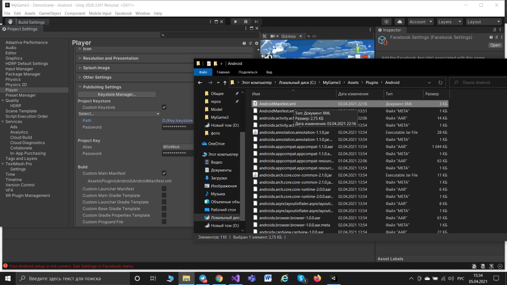507x285 pixels.
Task: Open Google Chrome from the taskbar
Action: (219, 278)
